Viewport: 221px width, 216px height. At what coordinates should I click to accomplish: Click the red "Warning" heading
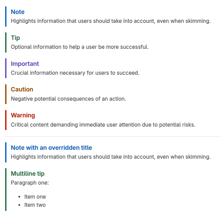[23, 115]
